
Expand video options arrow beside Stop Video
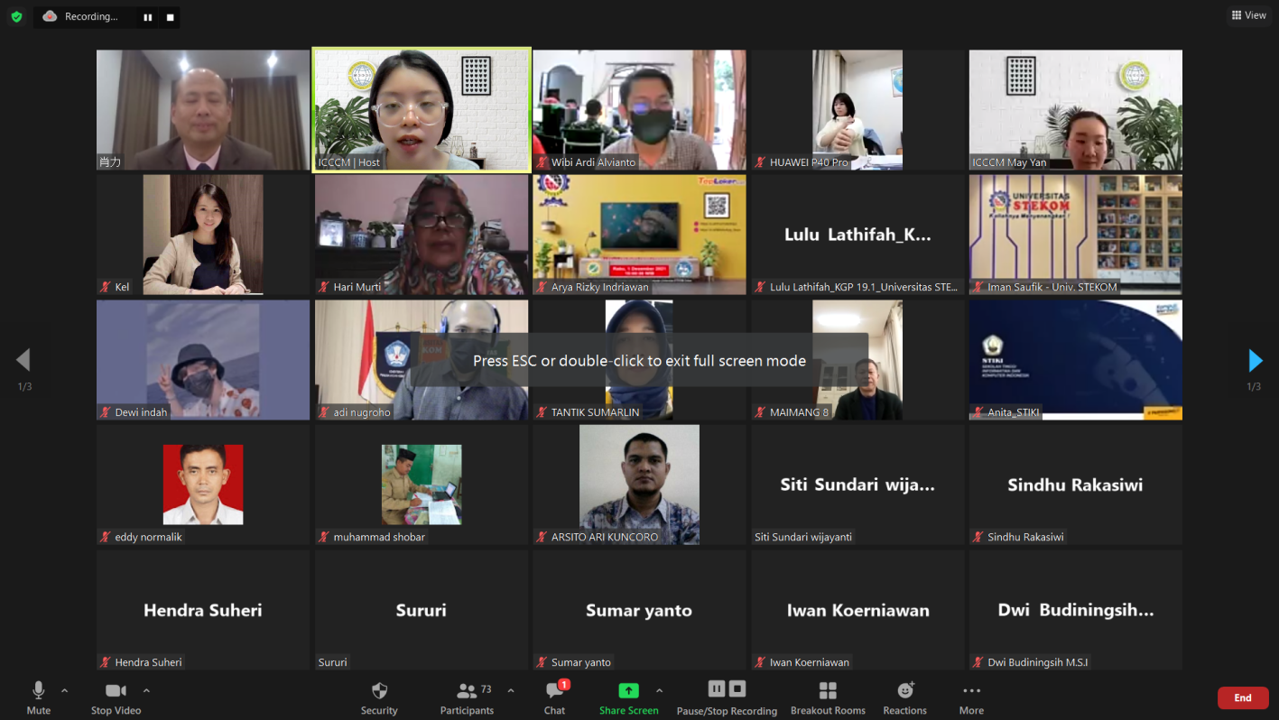pos(146,690)
